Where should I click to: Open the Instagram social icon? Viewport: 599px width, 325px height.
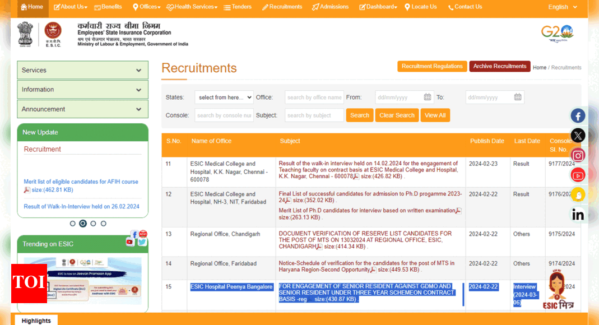pos(578,155)
